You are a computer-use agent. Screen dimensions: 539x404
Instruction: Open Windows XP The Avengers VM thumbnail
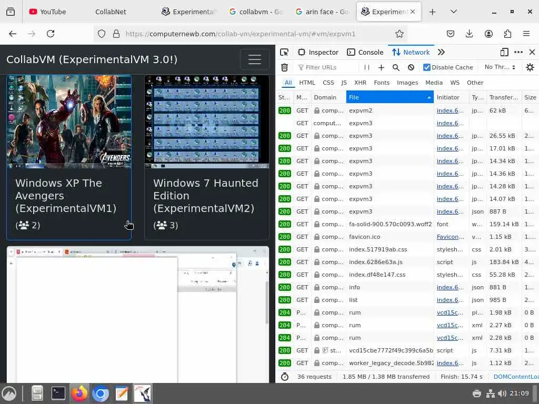coord(69,122)
